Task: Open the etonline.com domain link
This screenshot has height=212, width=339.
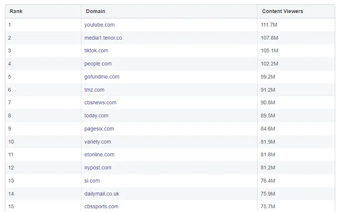Action: (x=99, y=155)
